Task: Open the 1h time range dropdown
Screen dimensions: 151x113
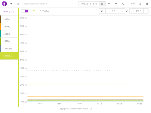Action: click(132, 4)
